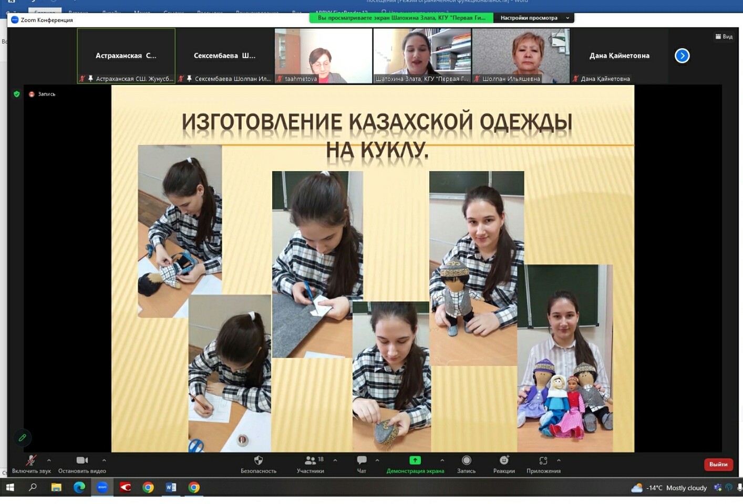Image resolution: width=743 pixels, height=504 pixels.
Task: Click the green encryption shield icon
Action: point(17,94)
